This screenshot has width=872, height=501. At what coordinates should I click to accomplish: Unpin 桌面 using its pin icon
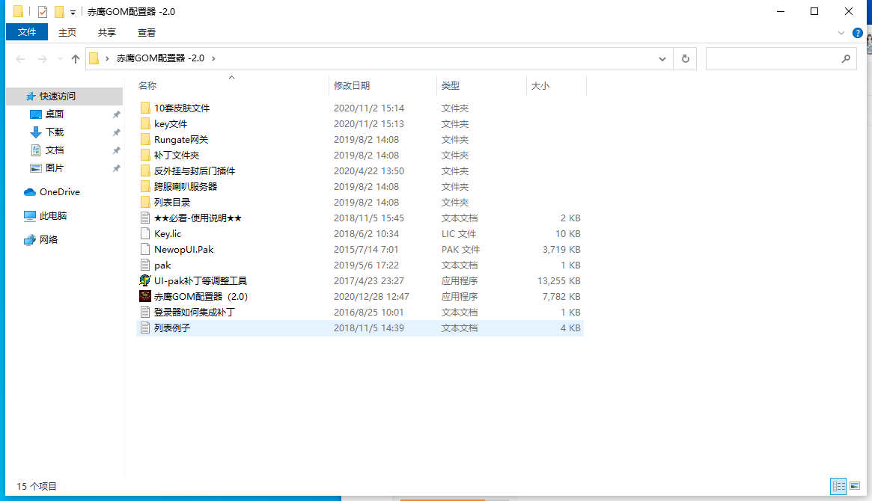coord(116,114)
